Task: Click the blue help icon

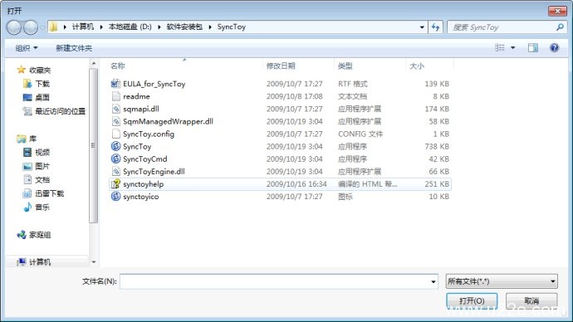Action: click(554, 47)
